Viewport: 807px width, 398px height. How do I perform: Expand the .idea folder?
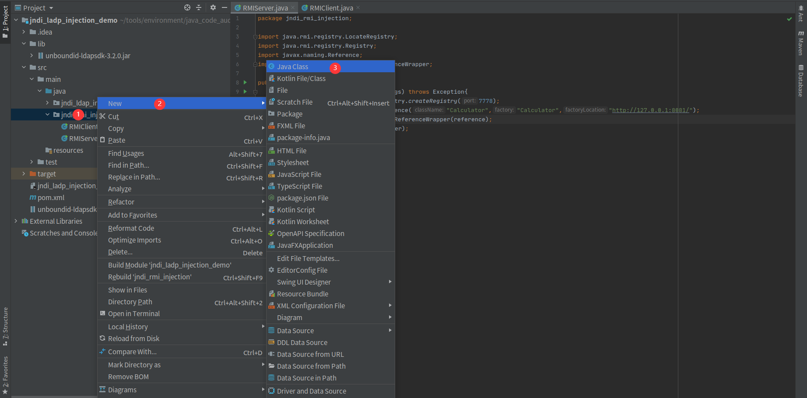tap(24, 32)
